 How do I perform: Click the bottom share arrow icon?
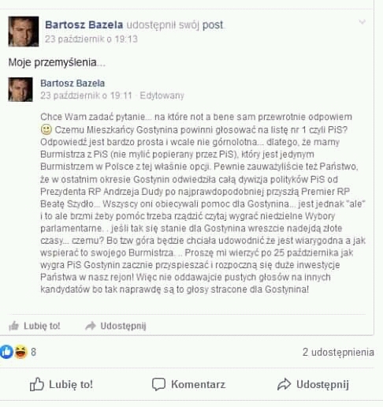tap(284, 384)
